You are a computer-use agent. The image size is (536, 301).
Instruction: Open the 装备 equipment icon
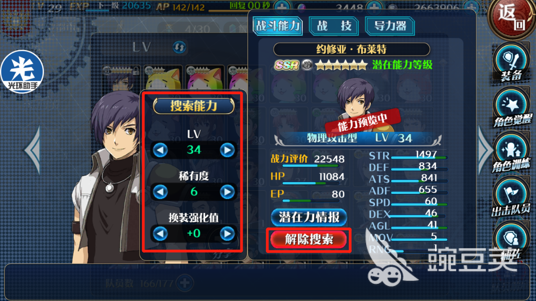coord(512,64)
